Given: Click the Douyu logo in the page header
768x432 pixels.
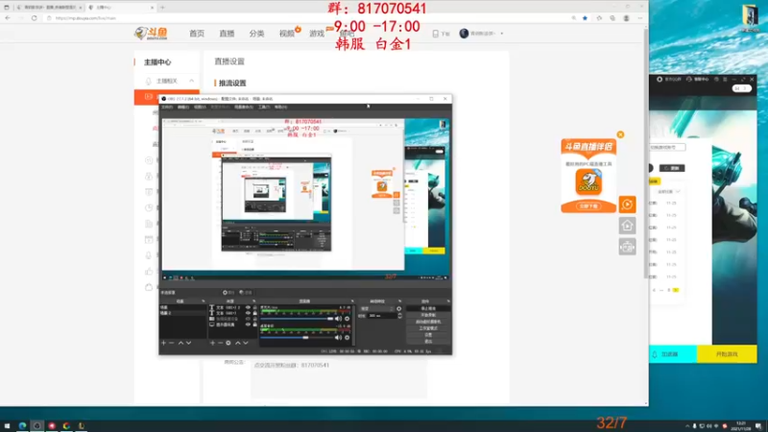Looking at the screenshot, I should tap(151, 34).
